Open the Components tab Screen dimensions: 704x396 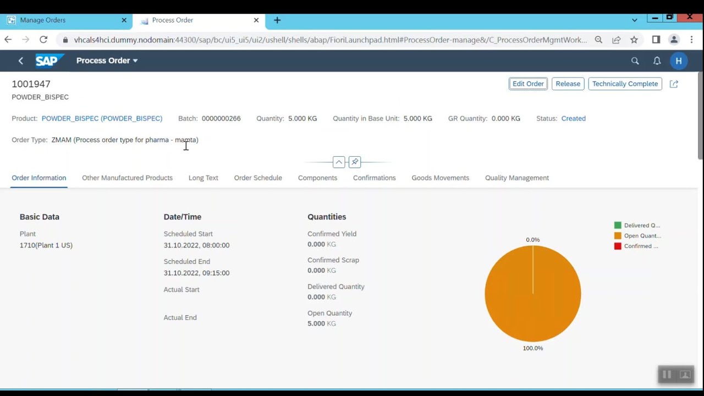317,178
